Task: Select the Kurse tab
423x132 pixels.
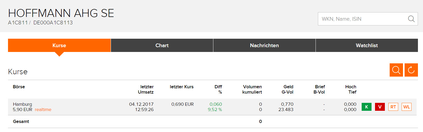Action: (x=59, y=45)
